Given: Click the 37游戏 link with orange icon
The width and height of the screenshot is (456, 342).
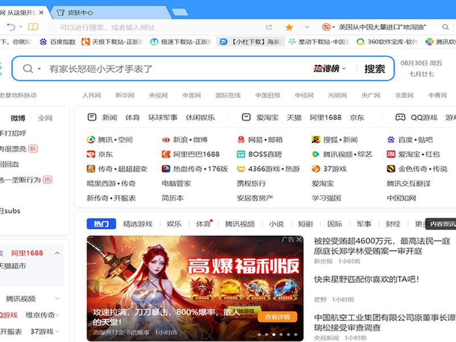Looking at the screenshot, I should (329, 169).
